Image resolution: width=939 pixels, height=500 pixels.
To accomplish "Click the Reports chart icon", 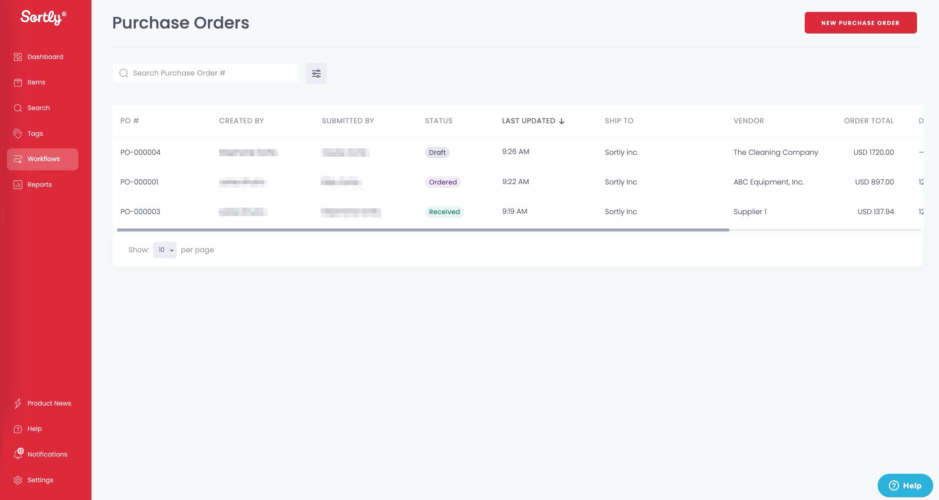I will point(18,185).
